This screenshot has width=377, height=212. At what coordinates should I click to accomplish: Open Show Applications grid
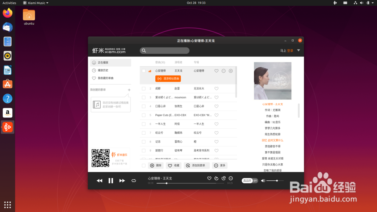[8, 205]
